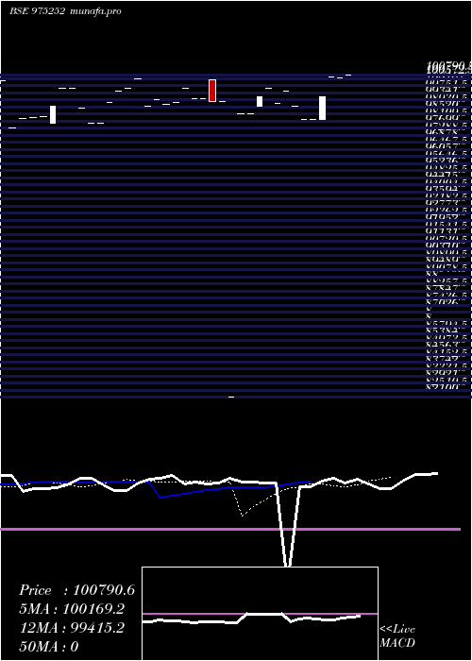The width and height of the screenshot is (472, 661).
Task: Click the '5MA : 100169.2' value
Action: [x=73, y=609]
